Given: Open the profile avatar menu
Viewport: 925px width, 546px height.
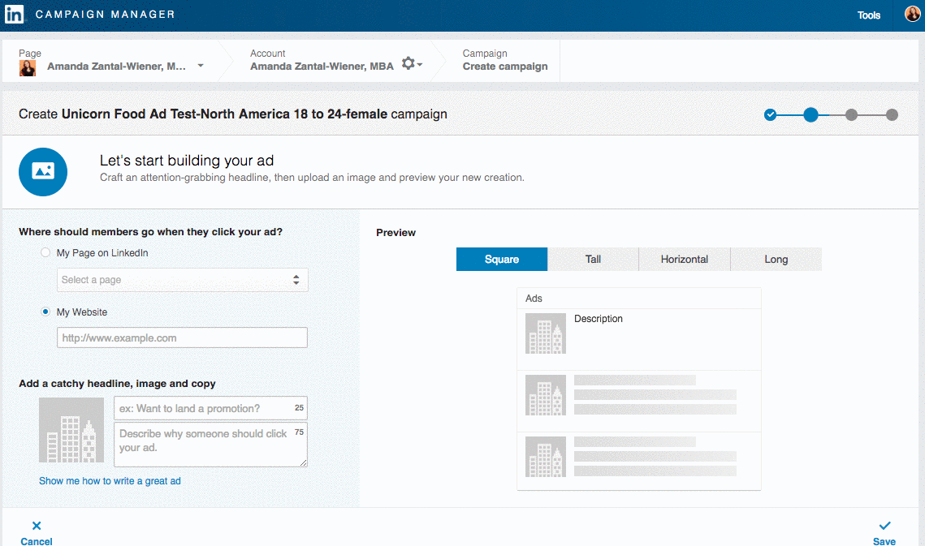Looking at the screenshot, I should coord(913,15).
